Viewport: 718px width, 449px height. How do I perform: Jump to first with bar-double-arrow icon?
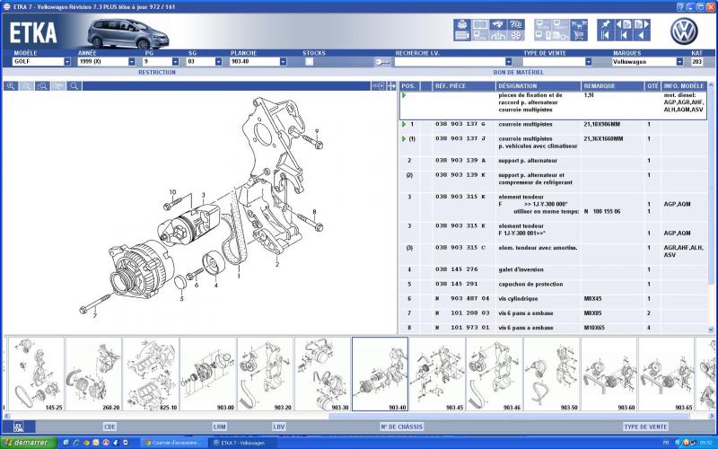click(606, 36)
